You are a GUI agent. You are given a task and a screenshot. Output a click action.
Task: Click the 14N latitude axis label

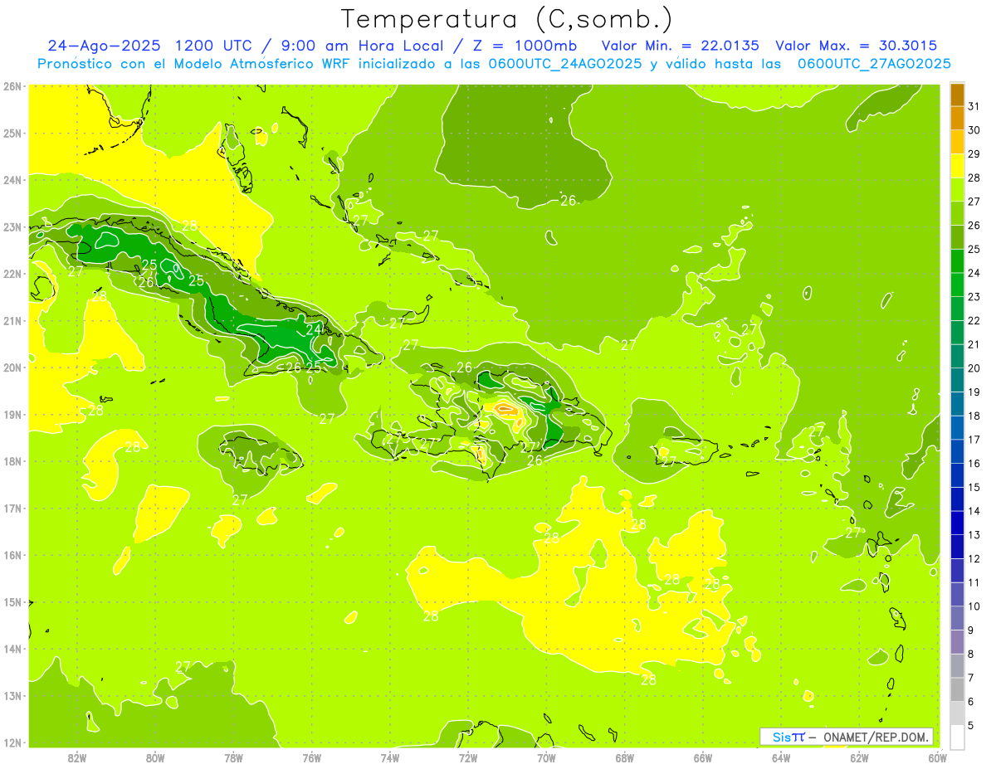(x=12, y=648)
